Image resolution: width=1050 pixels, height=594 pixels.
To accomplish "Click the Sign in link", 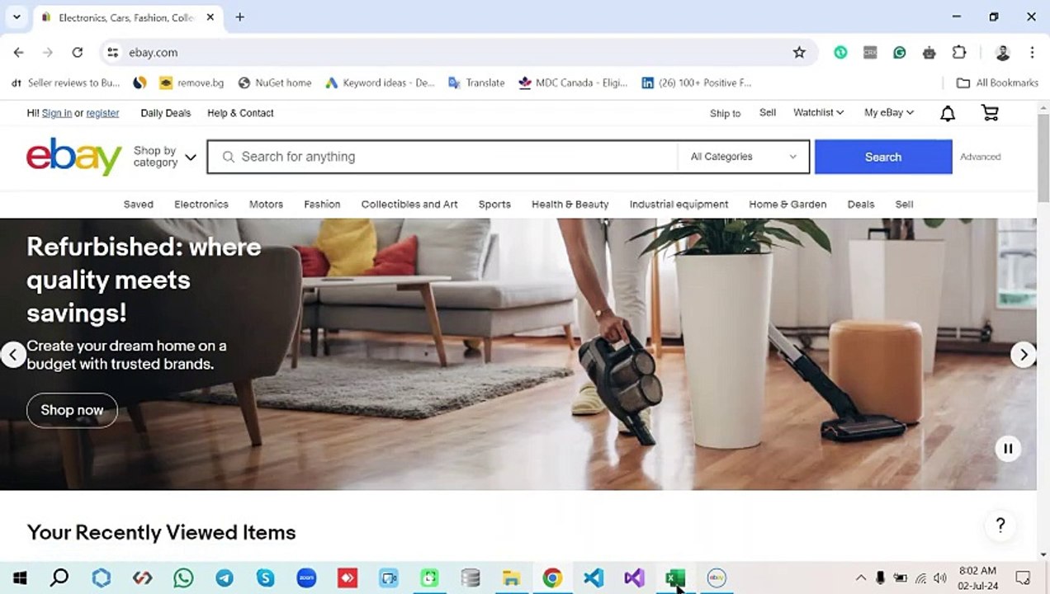I will point(57,113).
